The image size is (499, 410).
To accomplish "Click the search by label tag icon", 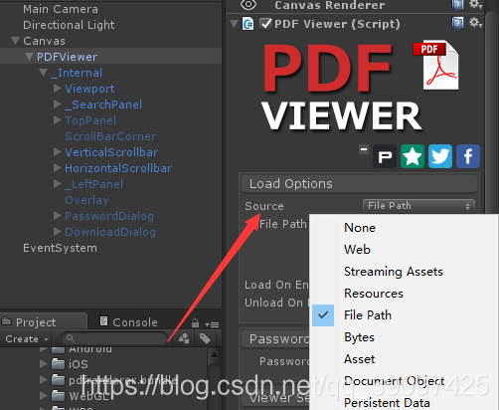I will 205,338.
